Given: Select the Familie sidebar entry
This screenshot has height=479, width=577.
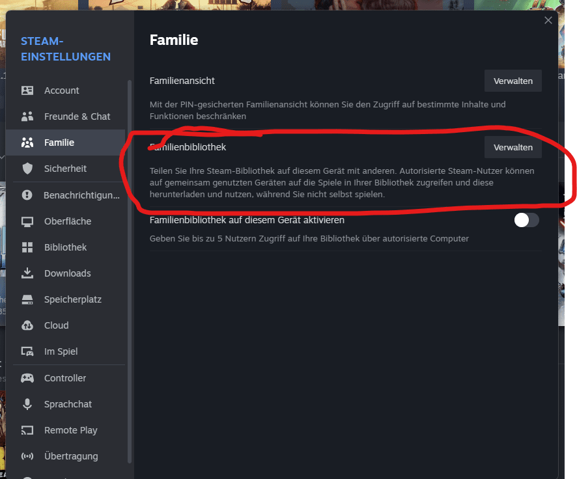Looking at the screenshot, I should 66,143.
